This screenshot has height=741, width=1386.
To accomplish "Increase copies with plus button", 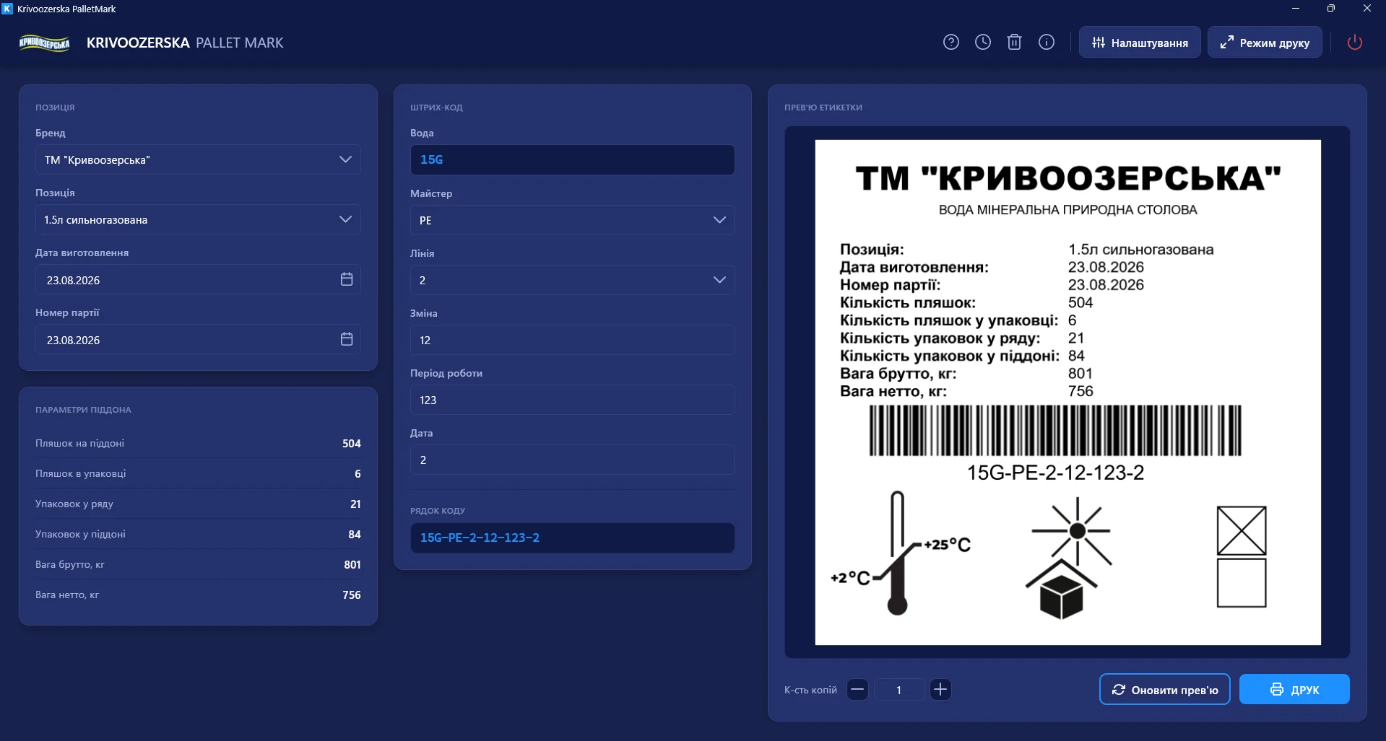I will tap(940, 690).
